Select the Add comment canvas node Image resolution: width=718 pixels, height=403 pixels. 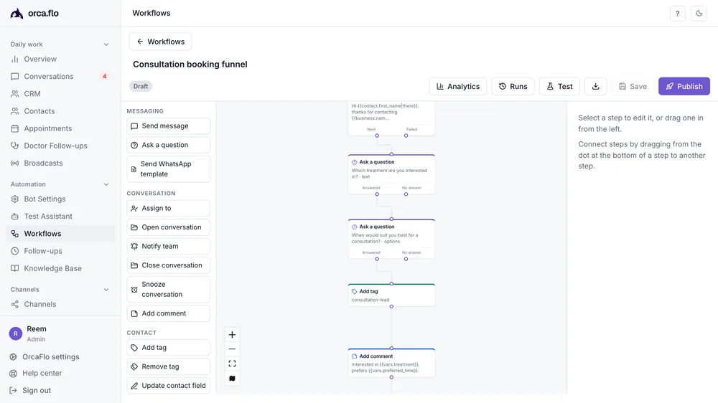click(x=391, y=363)
